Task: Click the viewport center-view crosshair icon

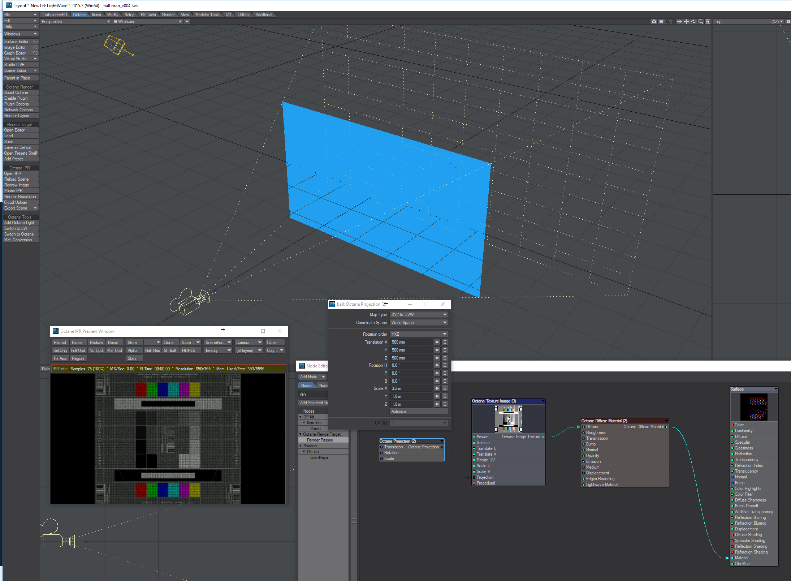Action: (x=679, y=22)
